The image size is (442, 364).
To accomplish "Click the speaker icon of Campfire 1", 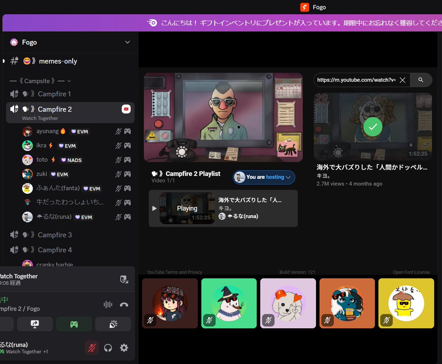I will click(x=14, y=94).
